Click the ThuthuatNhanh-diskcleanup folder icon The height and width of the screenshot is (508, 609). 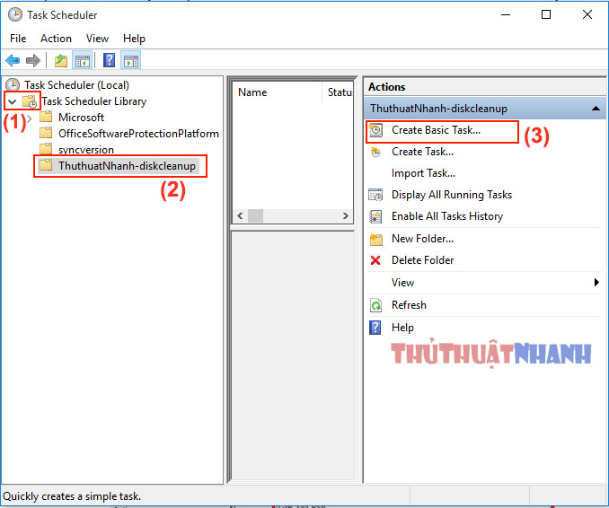46,165
